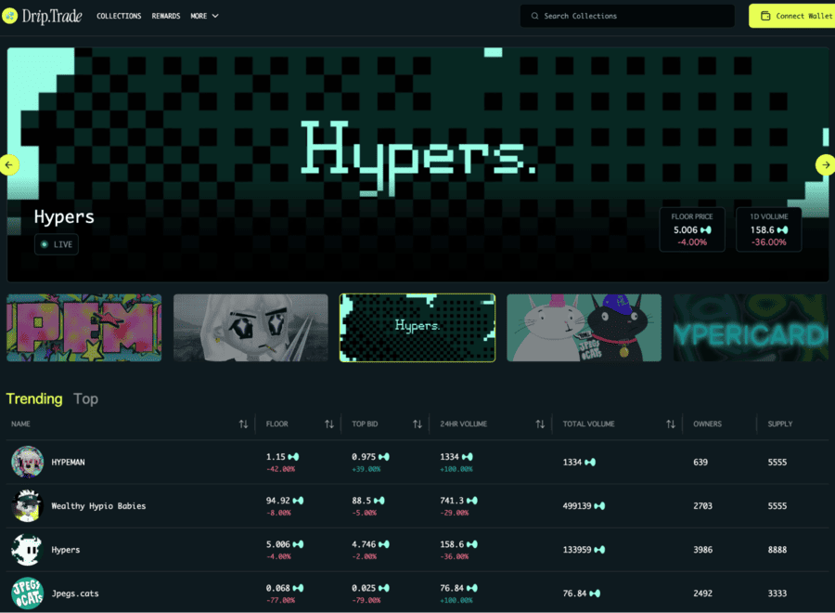The width and height of the screenshot is (835, 613).
Task: Open the Hypers banner title link
Action: pos(64,217)
